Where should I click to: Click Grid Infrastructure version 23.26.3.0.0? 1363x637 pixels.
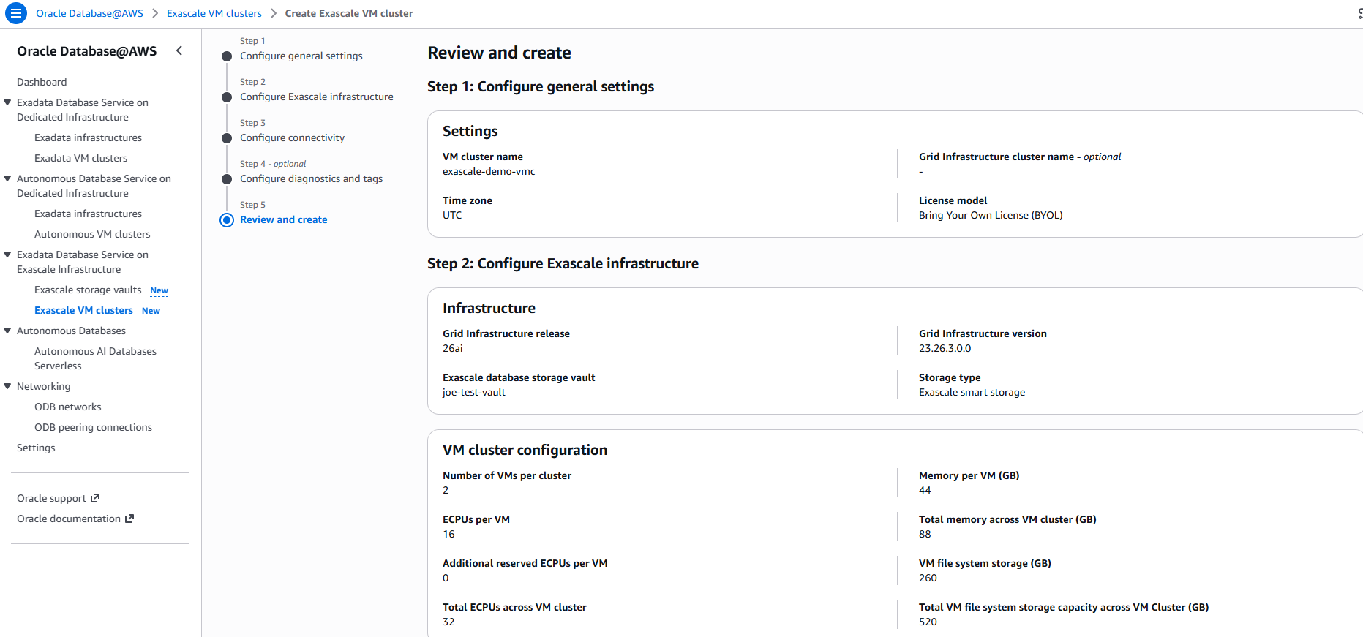945,348
